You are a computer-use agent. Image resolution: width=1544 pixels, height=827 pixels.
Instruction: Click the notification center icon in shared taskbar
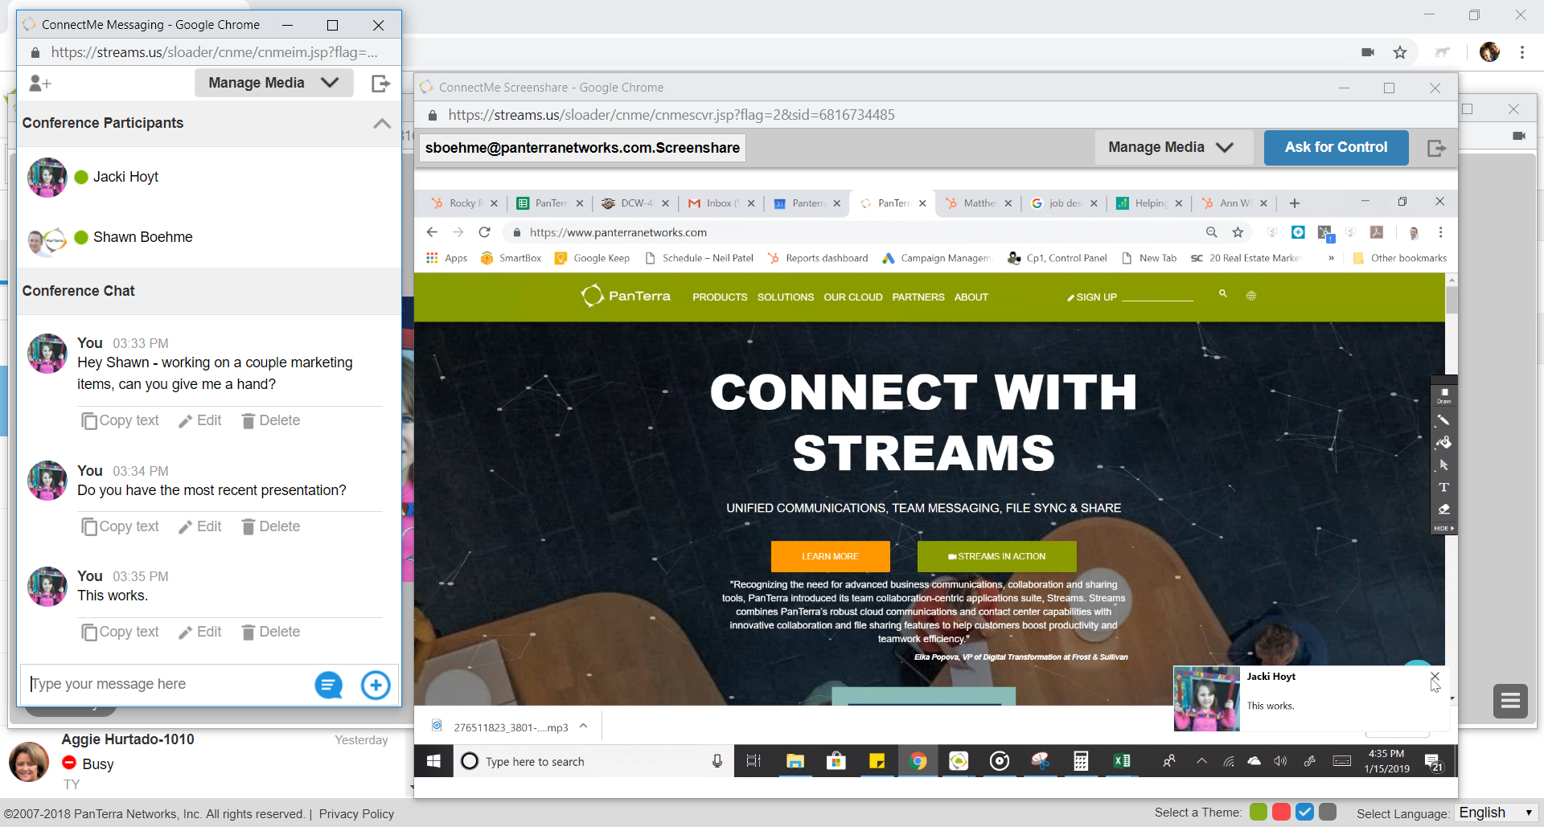click(x=1433, y=762)
